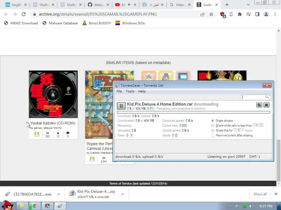The image size is (281, 210).
Task: Select Share while ratio is less than
Action: [213, 126]
